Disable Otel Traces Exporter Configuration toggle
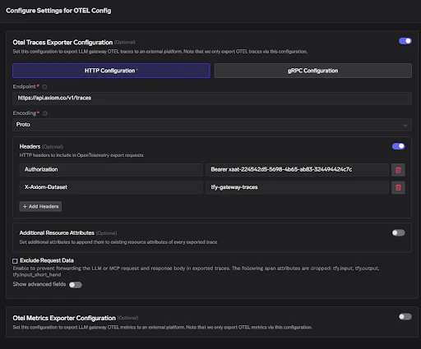 405,41
